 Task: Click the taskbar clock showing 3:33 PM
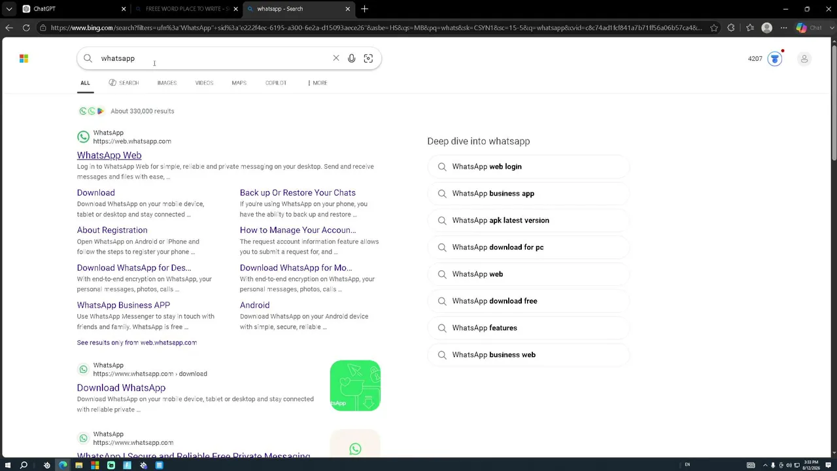pyautogui.click(x=811, y=465)
